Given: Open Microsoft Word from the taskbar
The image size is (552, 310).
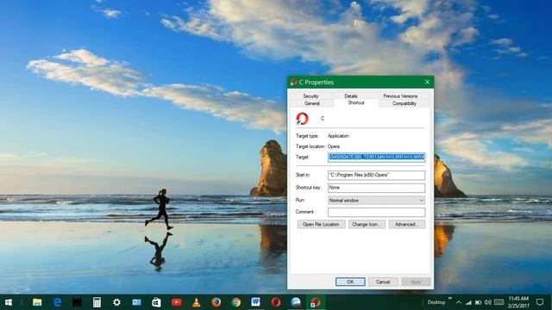Looking at the screenshot, I should pos(256,302).
